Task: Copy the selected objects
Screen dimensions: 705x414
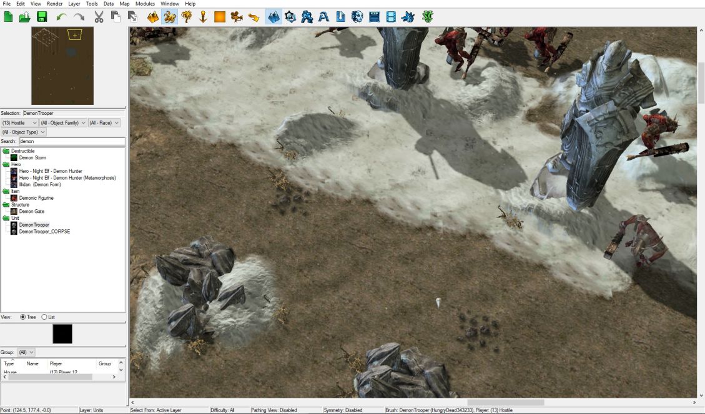Action: point(116,17)
